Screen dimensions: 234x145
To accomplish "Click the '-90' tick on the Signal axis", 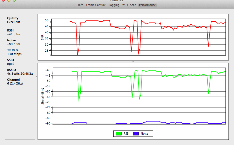I will coord(48,123).
